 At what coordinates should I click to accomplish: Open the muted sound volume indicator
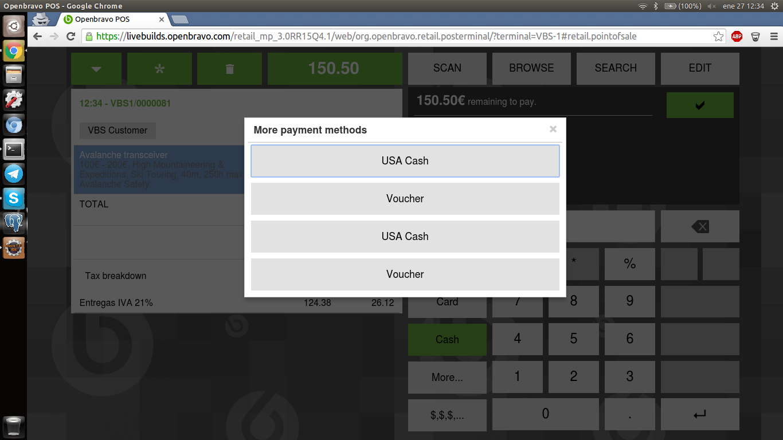[x=712, y=6]
